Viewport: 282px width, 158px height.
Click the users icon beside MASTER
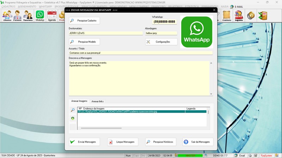click(x=177, y=156)
